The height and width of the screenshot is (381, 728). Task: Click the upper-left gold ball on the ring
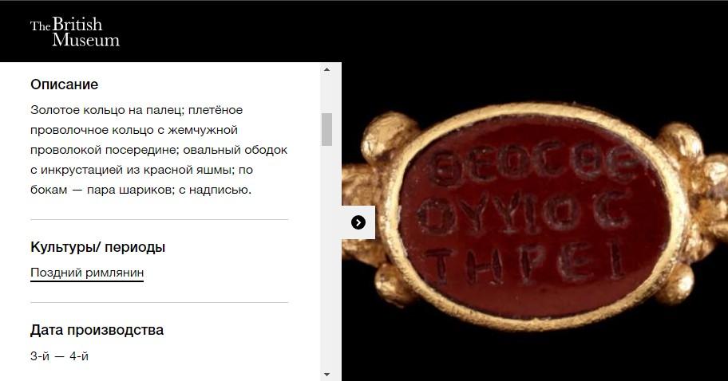coord(389,138)
